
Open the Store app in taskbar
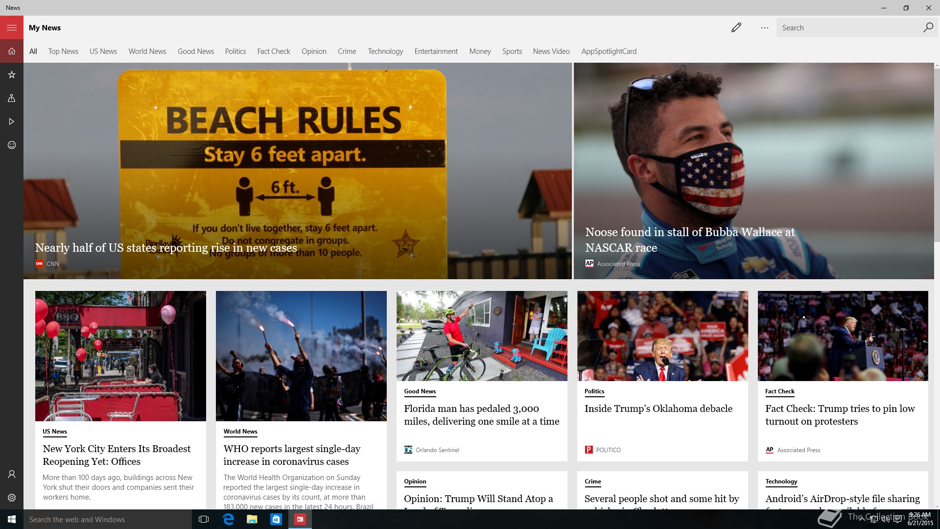tap(276, 519)
